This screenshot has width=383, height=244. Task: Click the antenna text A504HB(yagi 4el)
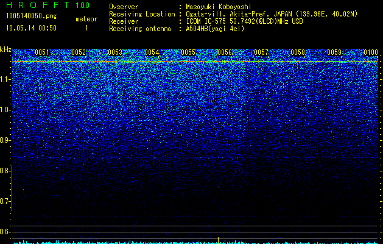click(x=215, y=29)
